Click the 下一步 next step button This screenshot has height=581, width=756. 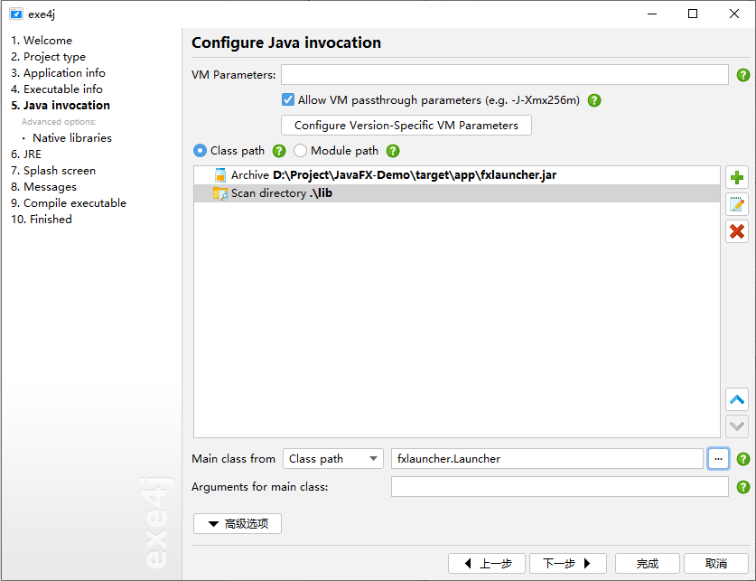(567, 563)
